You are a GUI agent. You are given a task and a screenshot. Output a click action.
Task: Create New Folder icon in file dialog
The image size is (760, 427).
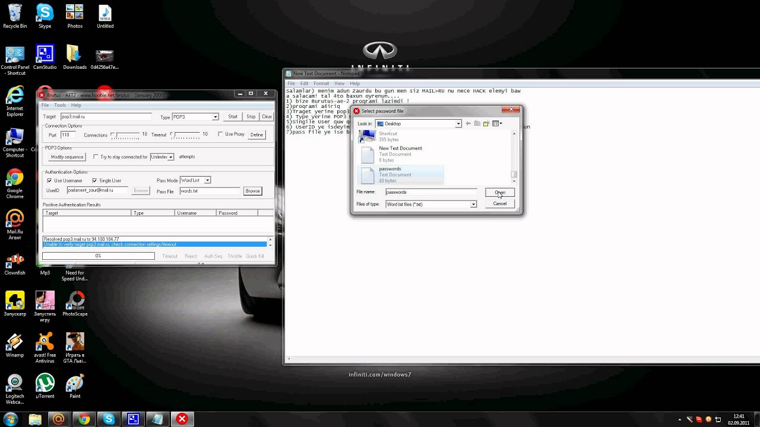point(486,123)
